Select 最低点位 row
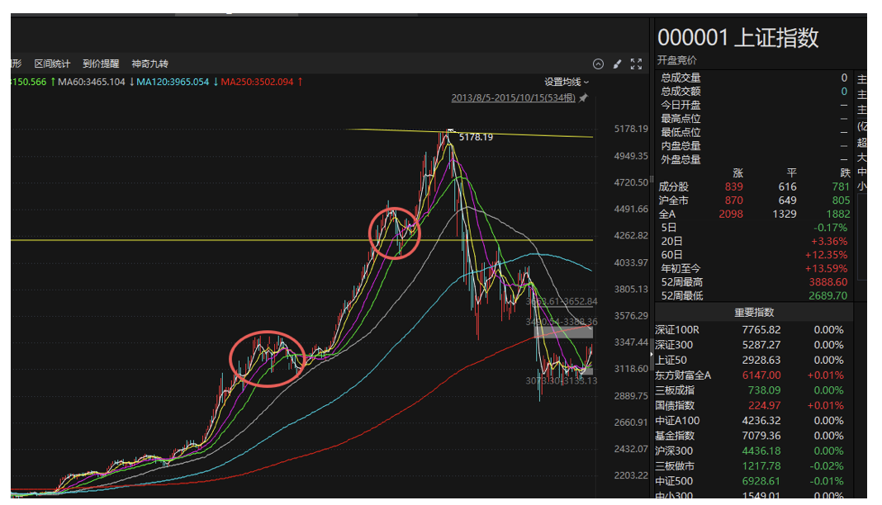This screenshot has height=505, width=882. pyautogui.click(x=754, y=132)
